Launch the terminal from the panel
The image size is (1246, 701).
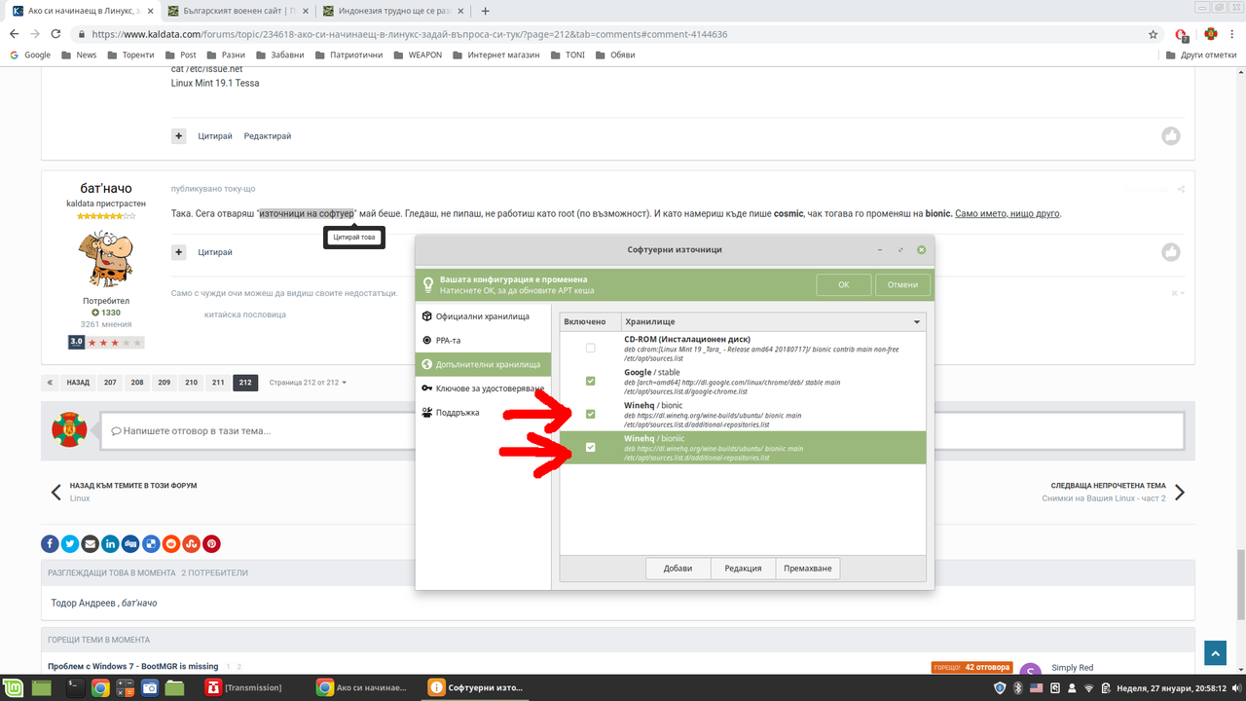tap(74, 687)
